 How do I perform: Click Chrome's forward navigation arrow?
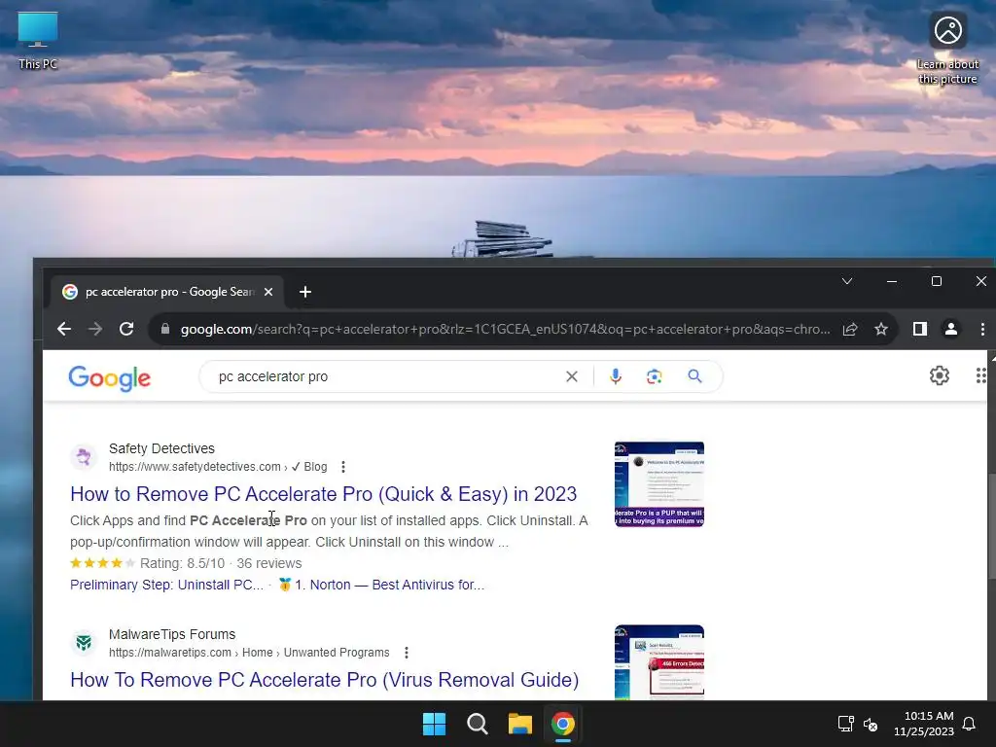pos(95,329)
